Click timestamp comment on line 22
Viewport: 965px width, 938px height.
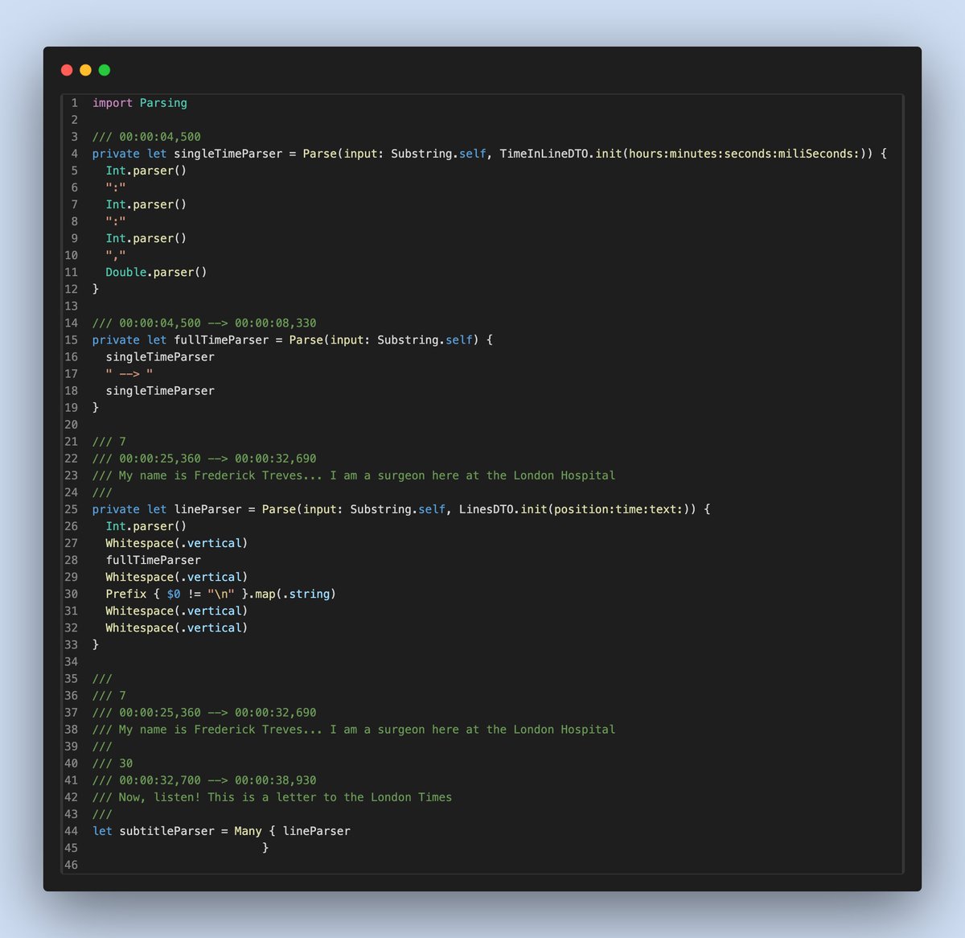204,459
